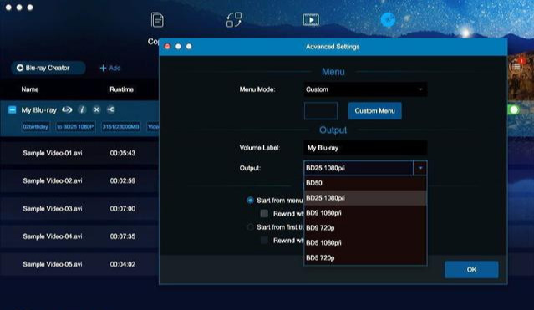Confirm Advanced Settings with OK

(x=471, y=269)
